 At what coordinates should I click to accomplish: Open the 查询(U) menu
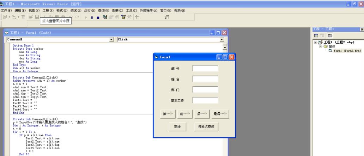coord(104,11)
